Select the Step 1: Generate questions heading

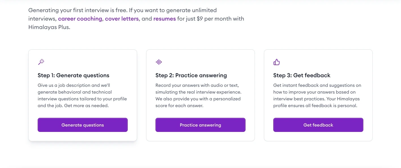(73, 75)
